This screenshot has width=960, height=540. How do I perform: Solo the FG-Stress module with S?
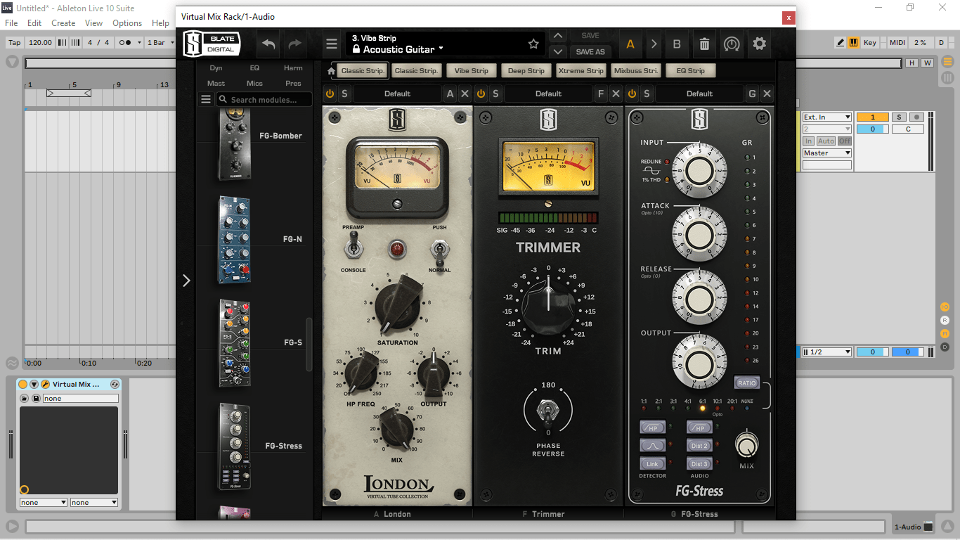coord(647,94)
